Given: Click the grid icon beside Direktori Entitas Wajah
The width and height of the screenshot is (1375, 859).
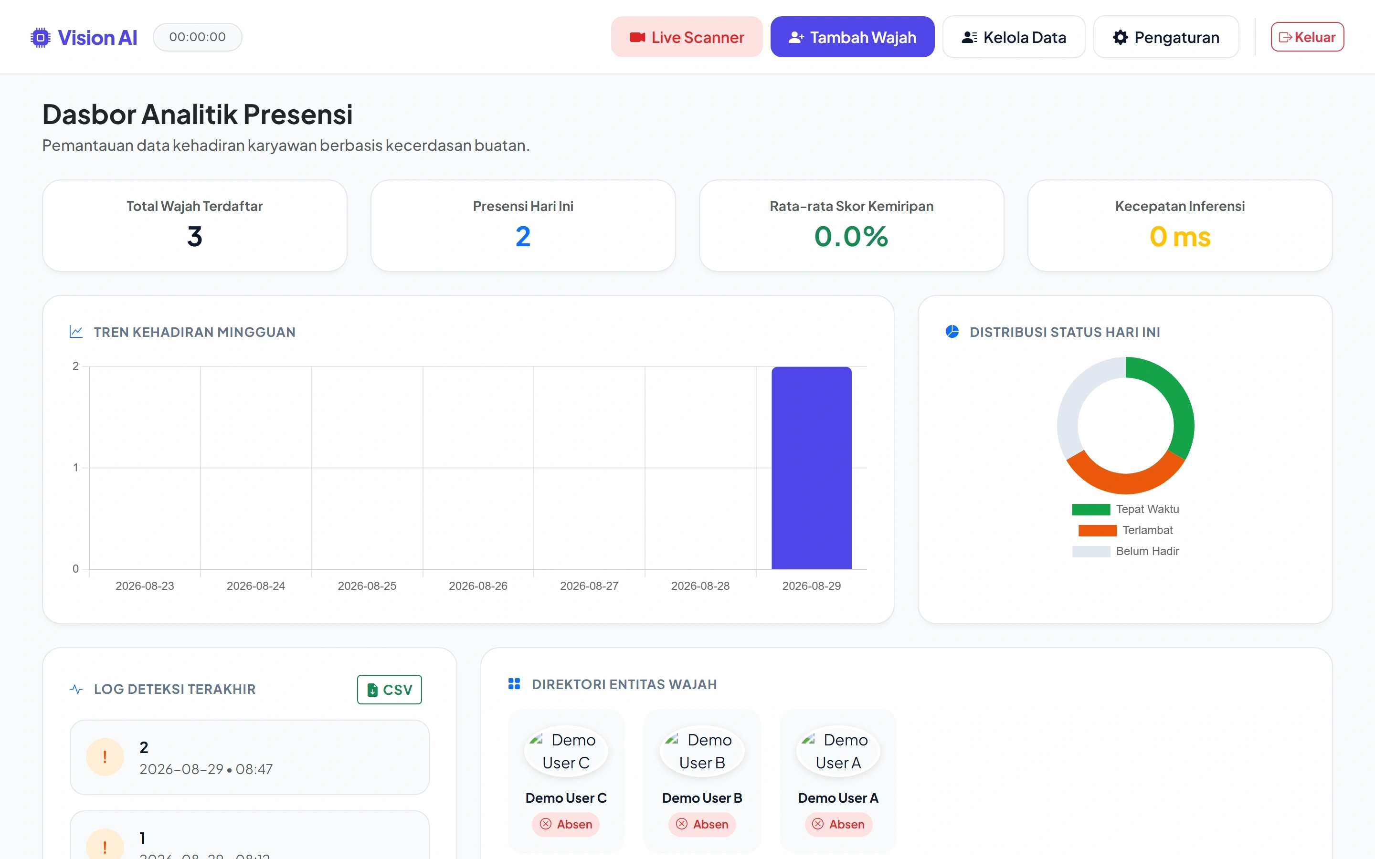Looking at the screenshot, I should pos(514,684).
